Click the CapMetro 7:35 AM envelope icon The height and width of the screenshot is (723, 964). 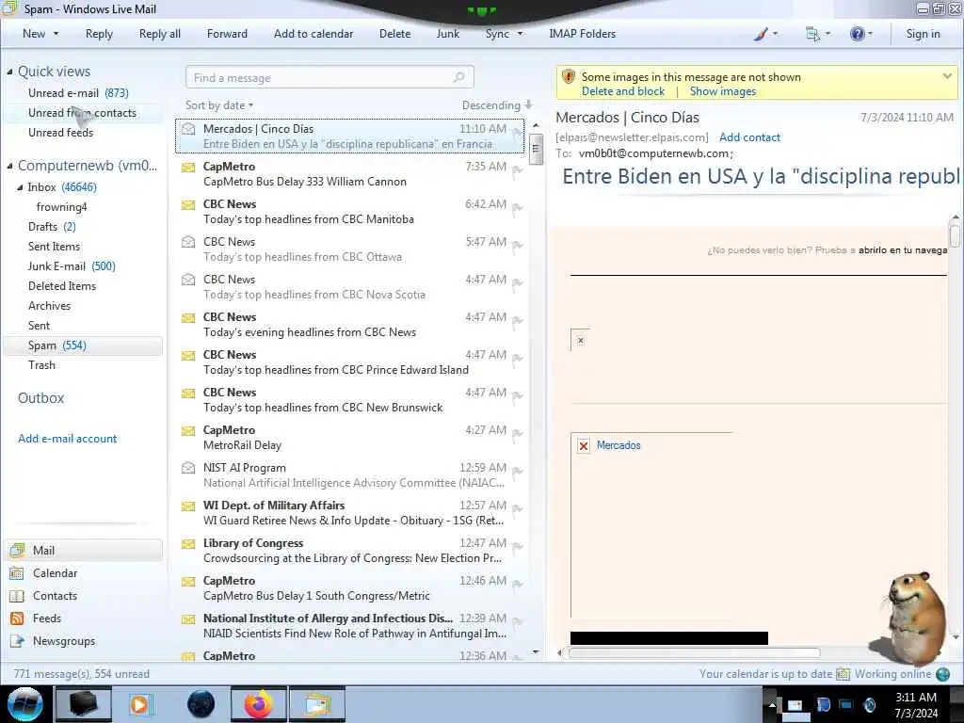[x=188, y=167]
